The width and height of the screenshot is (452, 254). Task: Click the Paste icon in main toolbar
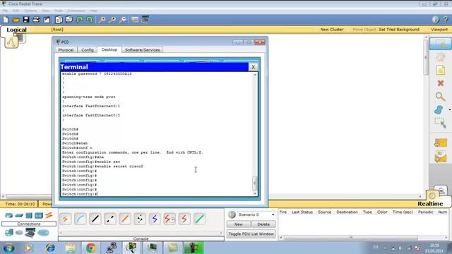(69, 20)
